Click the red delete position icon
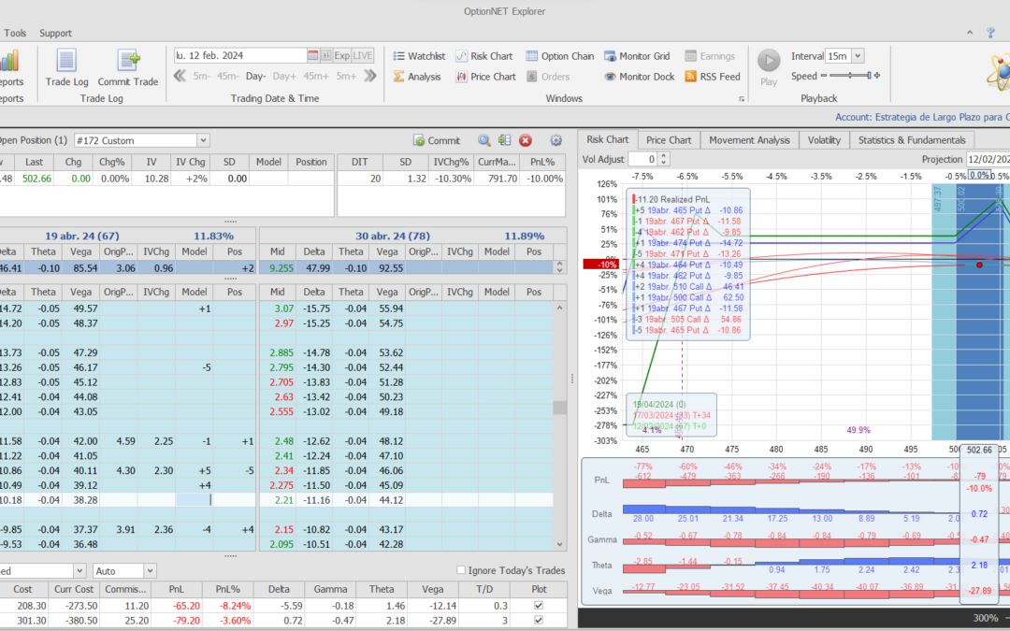The height and width of the screenshot is (631, 1010). tap(526, 140)
